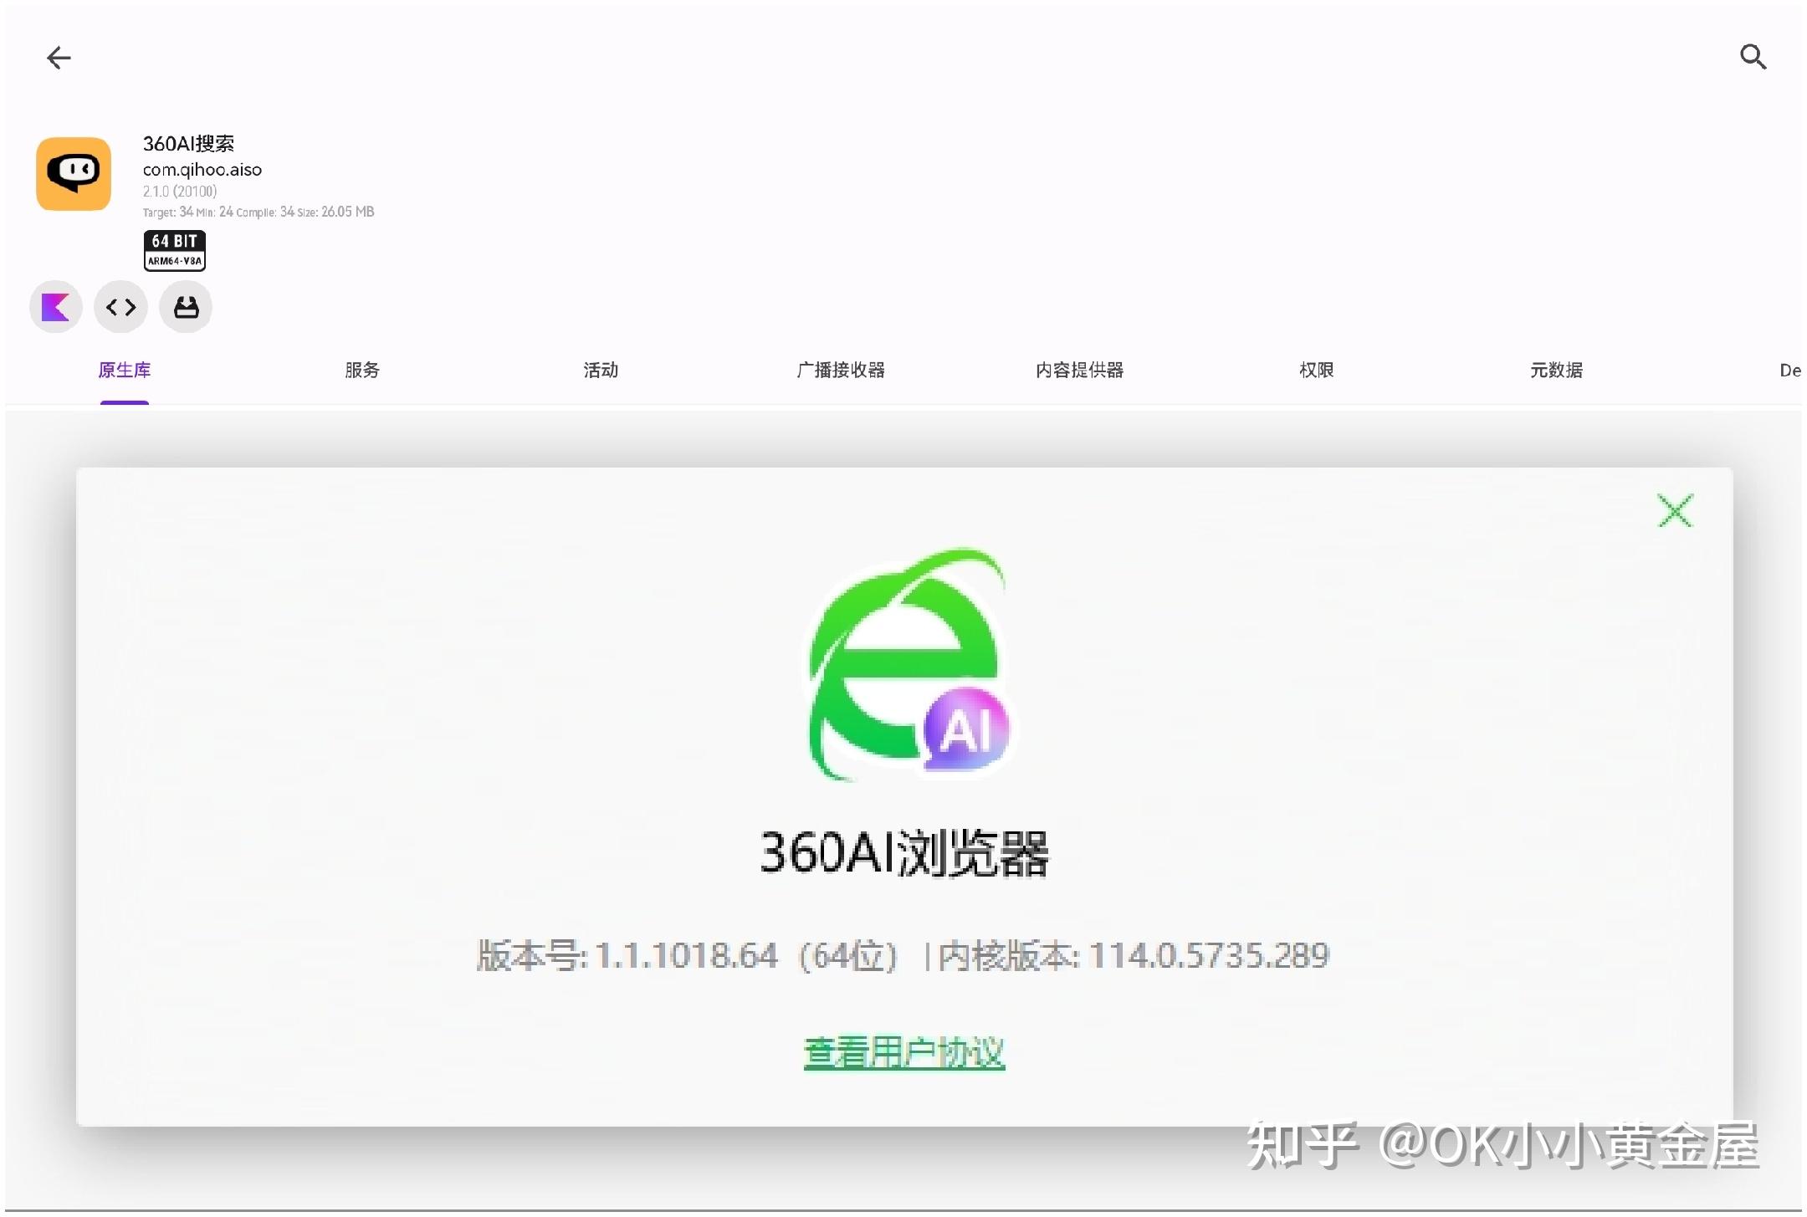Open source code view via the <> icon

point(120,307)
